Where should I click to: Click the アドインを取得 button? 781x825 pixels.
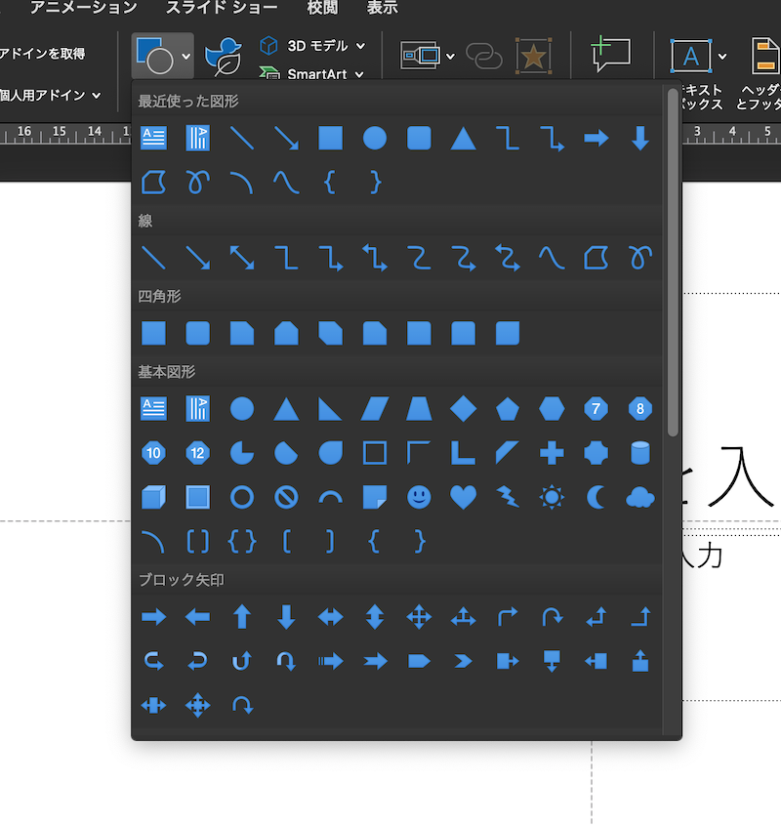pos(43,54)
